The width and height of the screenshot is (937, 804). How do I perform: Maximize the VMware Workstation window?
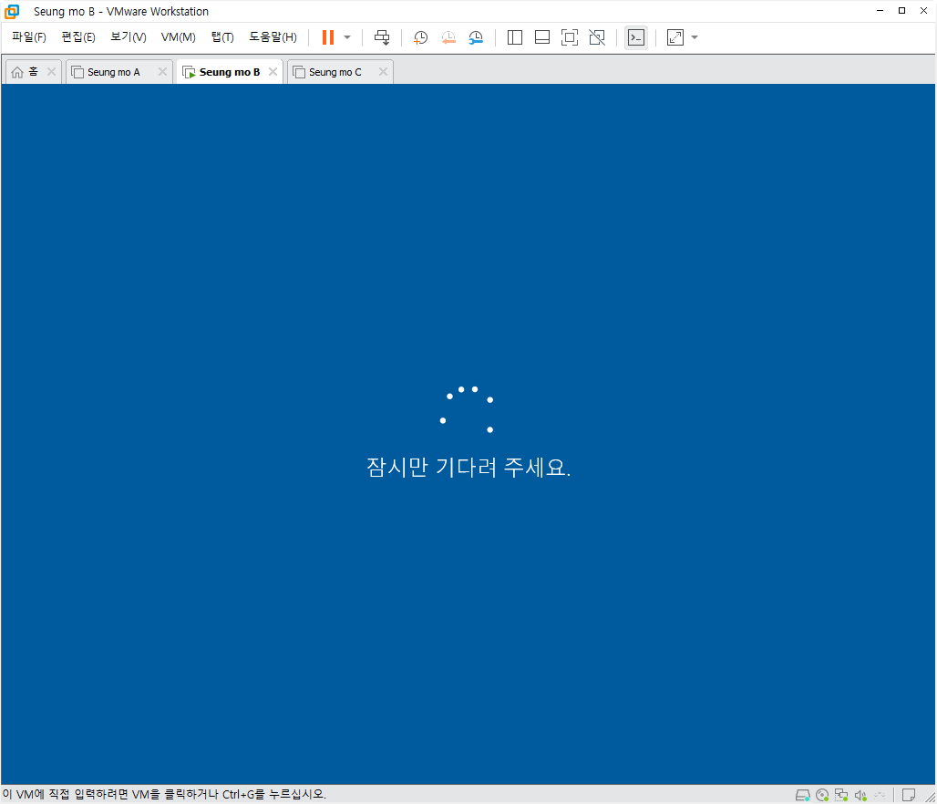point(901,11)
